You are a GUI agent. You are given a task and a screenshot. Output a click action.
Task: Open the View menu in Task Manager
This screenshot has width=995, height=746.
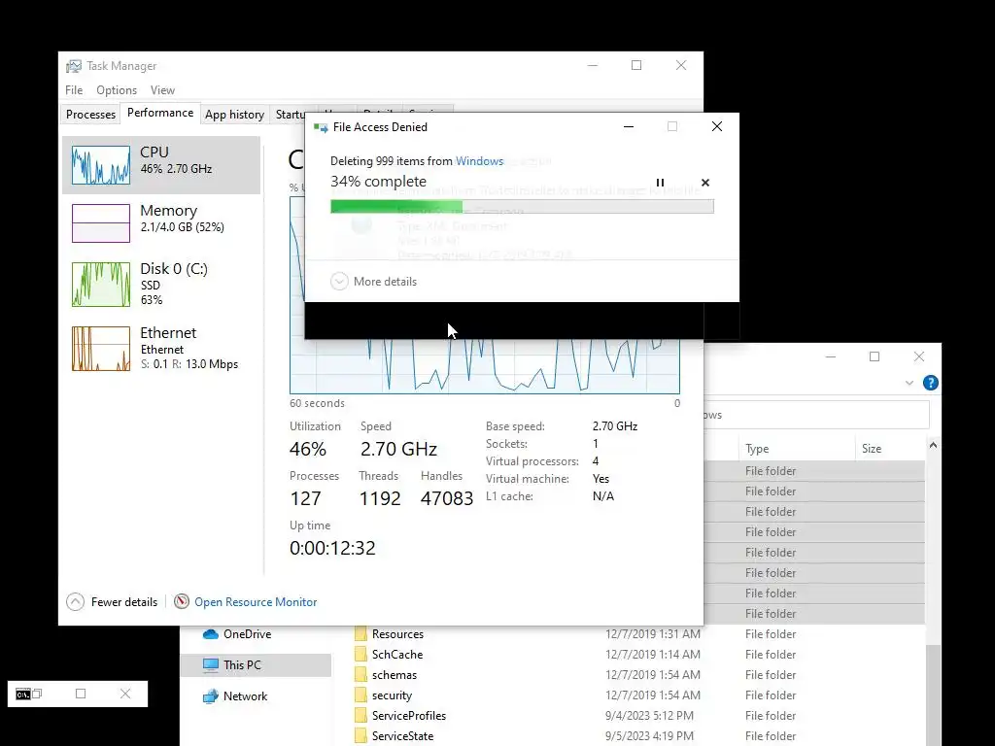point(162,90)
